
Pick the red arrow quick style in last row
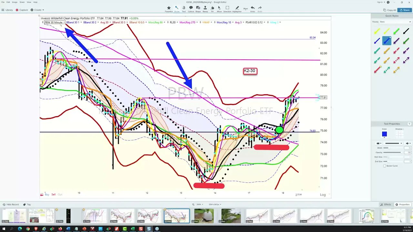(x=377, y=70)
